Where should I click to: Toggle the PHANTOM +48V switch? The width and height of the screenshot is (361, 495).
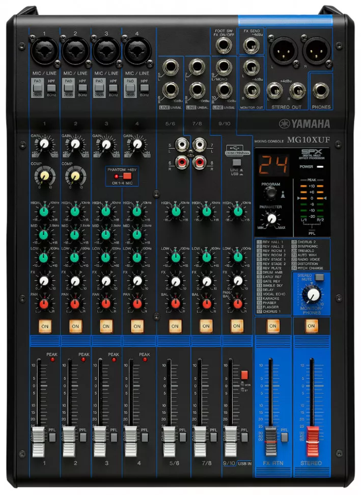click(127, 176)
